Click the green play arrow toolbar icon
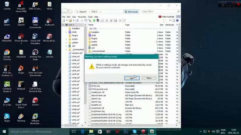Image resolution: width=241 pixels, height=135 pixels. tap(94, 21)
